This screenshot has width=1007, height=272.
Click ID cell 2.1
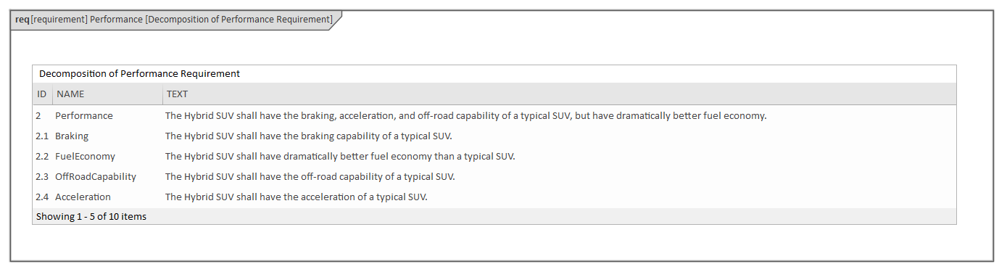[x=42, y=136]
